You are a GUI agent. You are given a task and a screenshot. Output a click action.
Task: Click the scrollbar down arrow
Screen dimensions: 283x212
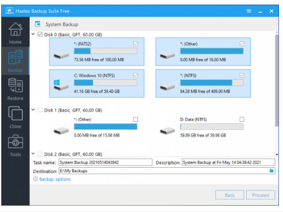(277, 155)
